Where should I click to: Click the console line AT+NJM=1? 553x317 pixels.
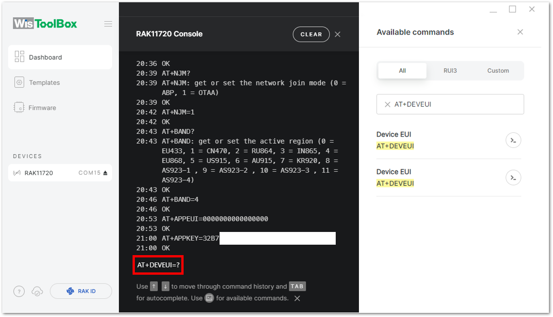(178, 112)
